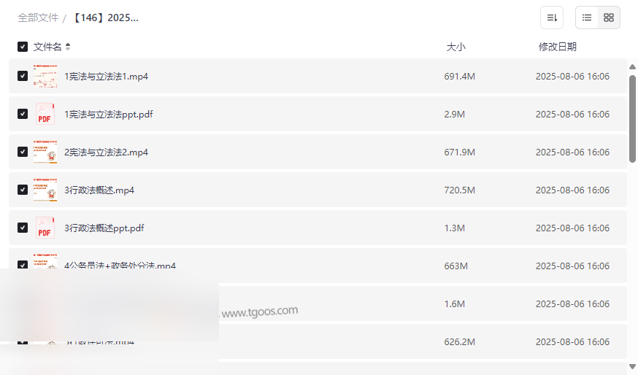Switch to grid view layout

click(x=609, y=18)
